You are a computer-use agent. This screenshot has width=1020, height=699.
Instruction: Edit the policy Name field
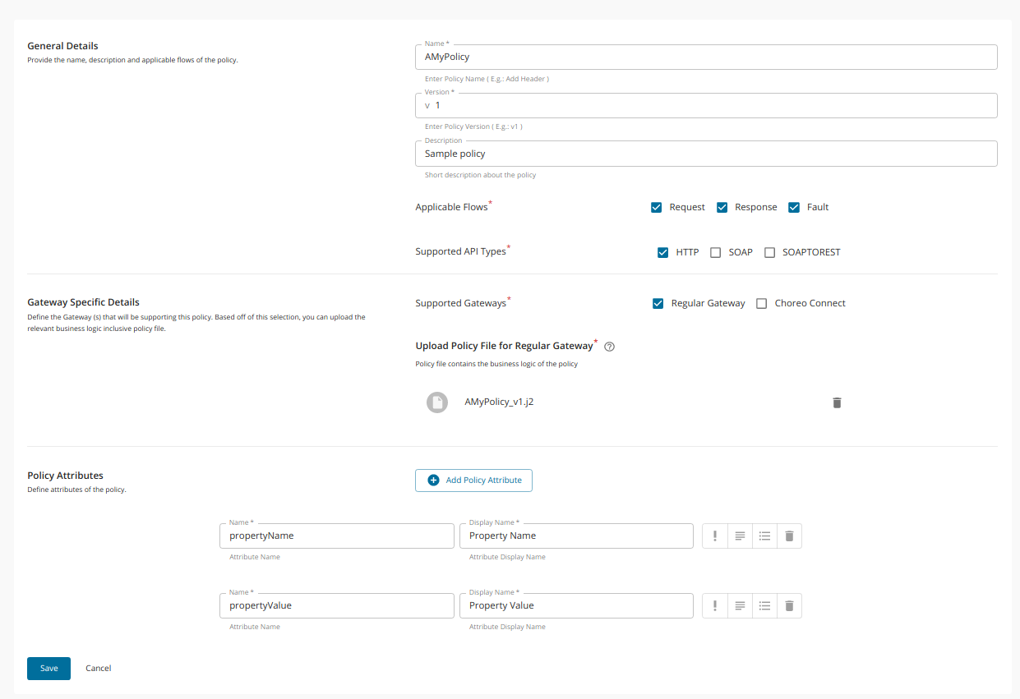(705, 57)
